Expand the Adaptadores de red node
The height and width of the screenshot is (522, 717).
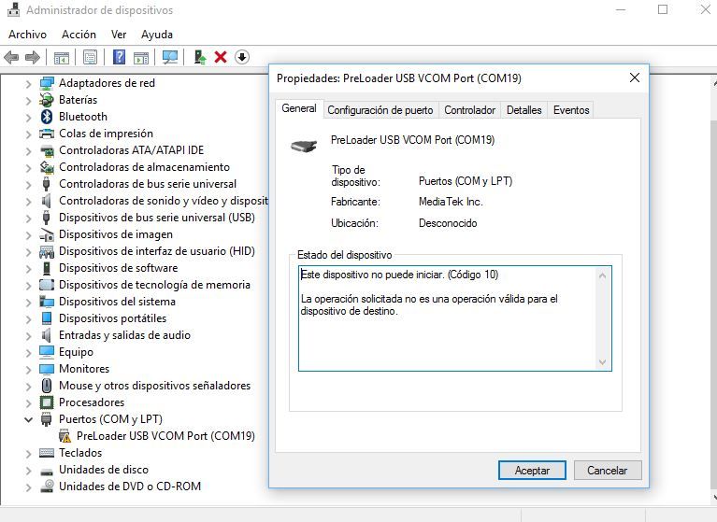click(28, 83)
